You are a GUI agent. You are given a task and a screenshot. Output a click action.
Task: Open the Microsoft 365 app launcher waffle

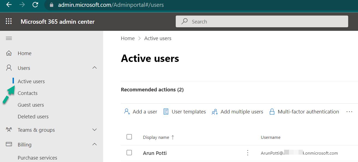click(x=9, y=21)
